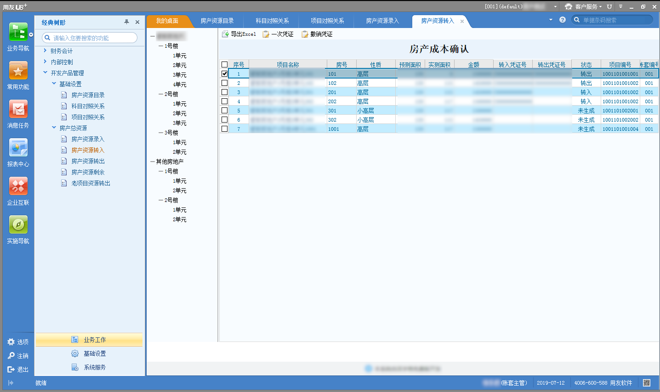Sort by the 金额 column header
The height and width of the screenshot is (392, 660).
point(474,65)
